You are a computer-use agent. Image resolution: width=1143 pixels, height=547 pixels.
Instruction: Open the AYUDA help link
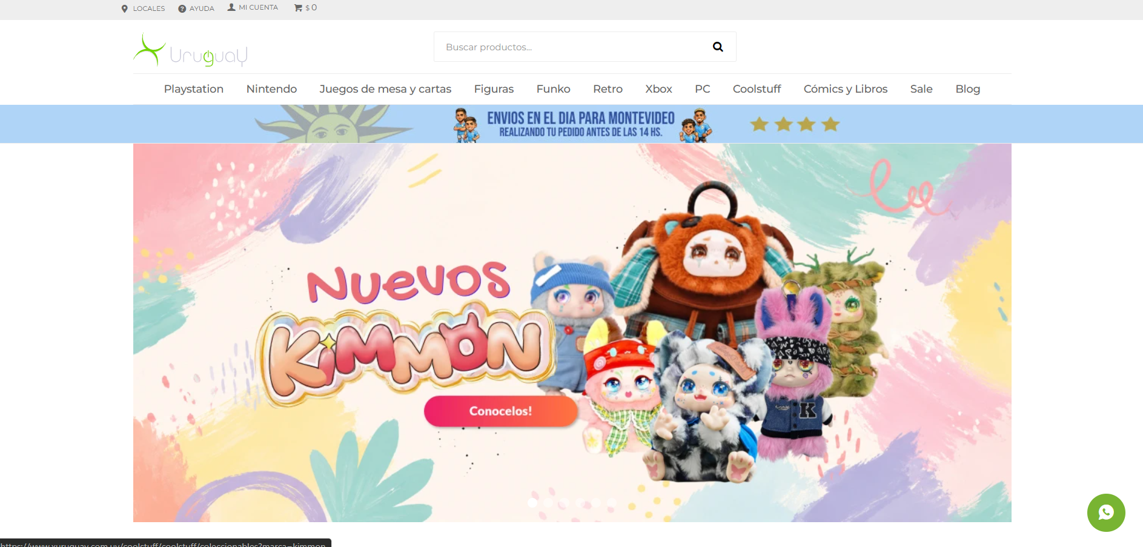[x=202, y=8]
